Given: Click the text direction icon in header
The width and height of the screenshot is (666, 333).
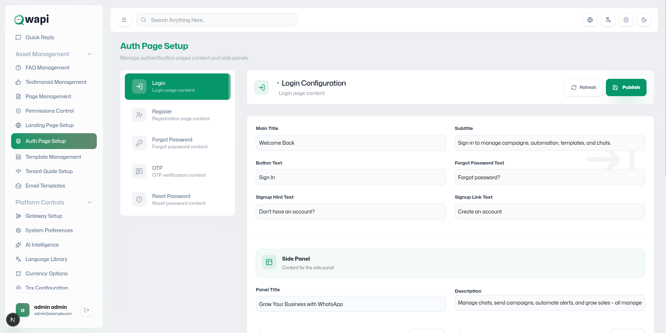Looking at the screenshot, I should coord(608,20).
